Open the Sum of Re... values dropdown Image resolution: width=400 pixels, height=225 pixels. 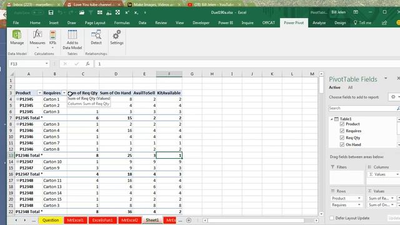click(392, 198)
